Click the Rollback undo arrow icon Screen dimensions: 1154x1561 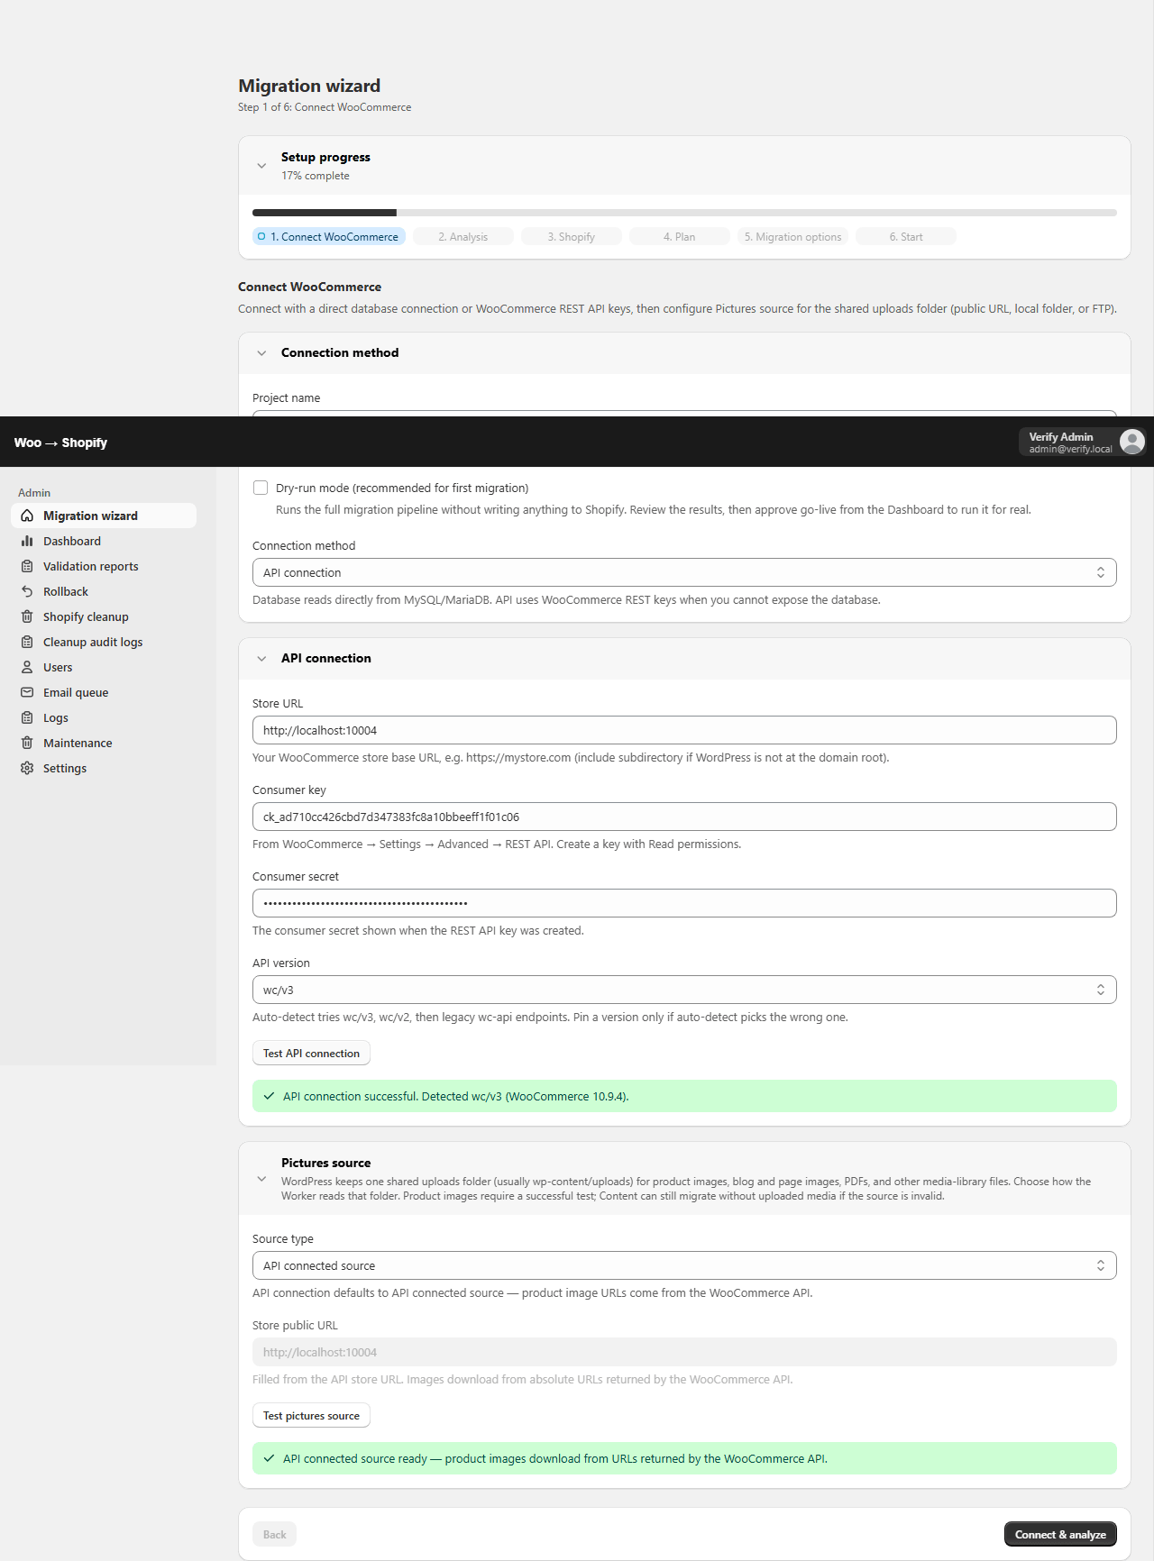(x=27, y=591)
